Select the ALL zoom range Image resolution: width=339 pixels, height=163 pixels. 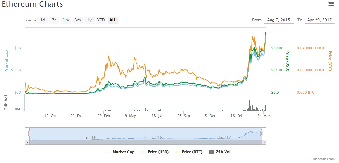(x=113, y=20)
